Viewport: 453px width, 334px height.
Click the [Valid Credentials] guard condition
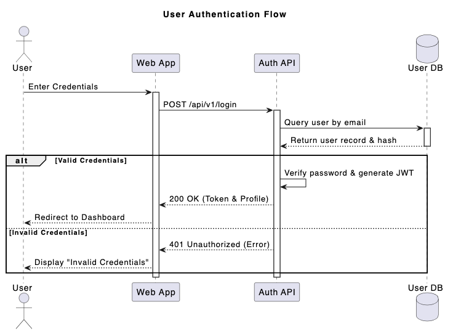[x=90, y=160]
